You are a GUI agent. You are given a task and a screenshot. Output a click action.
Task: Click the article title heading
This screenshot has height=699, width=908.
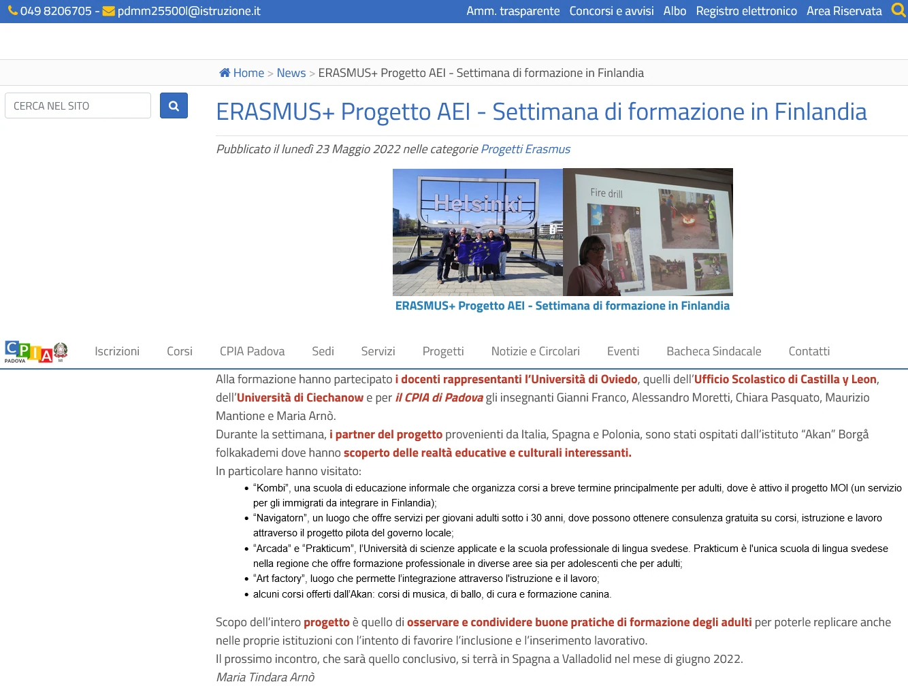[541, 112]
